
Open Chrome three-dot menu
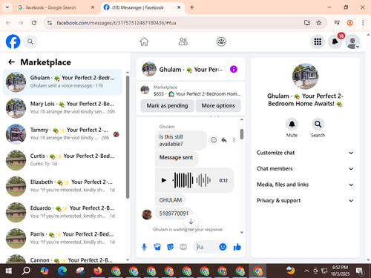tap(363, 23)
